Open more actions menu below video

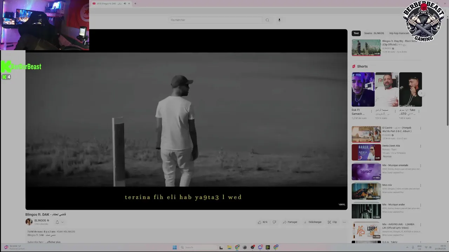coord(344,222)
